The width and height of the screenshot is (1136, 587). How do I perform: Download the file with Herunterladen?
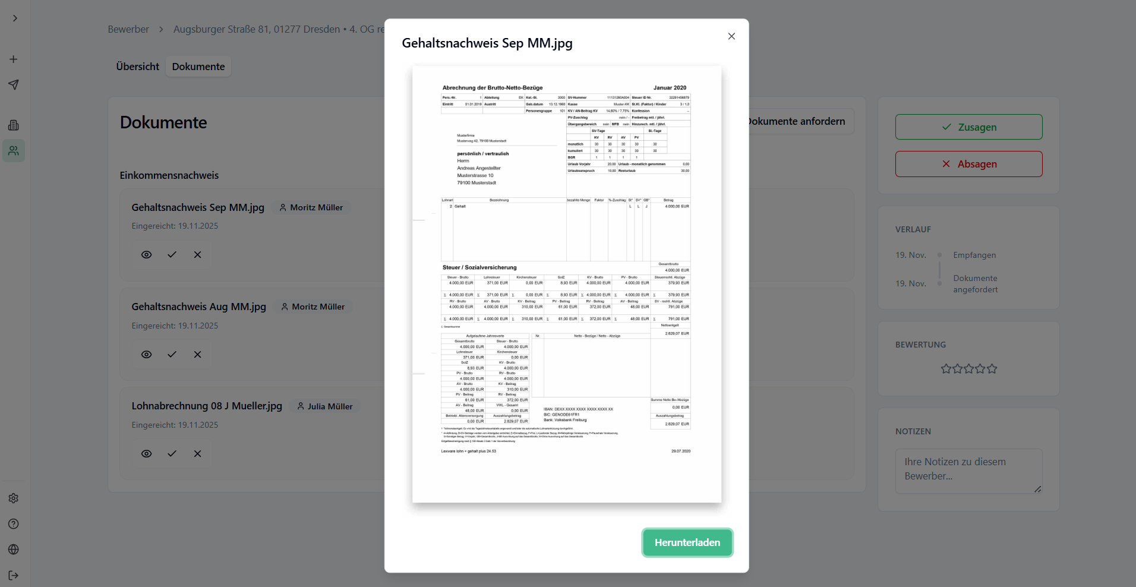tap(687, 542)
